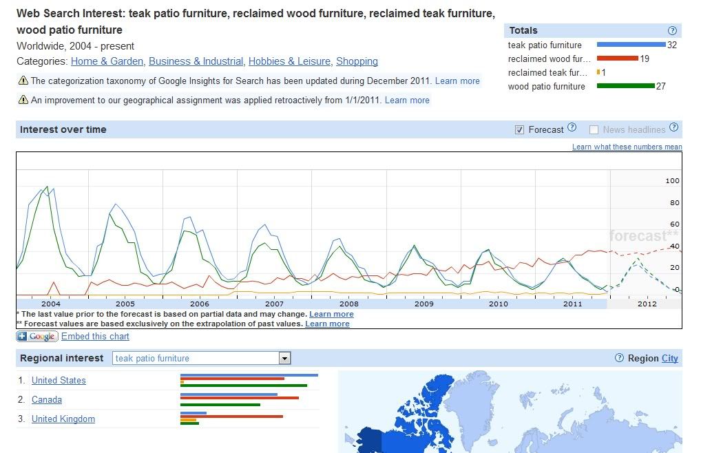Viewport: 701px width, 453px height.
Task: Open Learn what these numbers mean
Action: coord(627,147)
